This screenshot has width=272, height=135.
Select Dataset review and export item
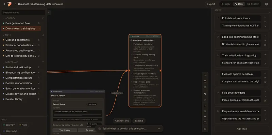pos(21,94)
